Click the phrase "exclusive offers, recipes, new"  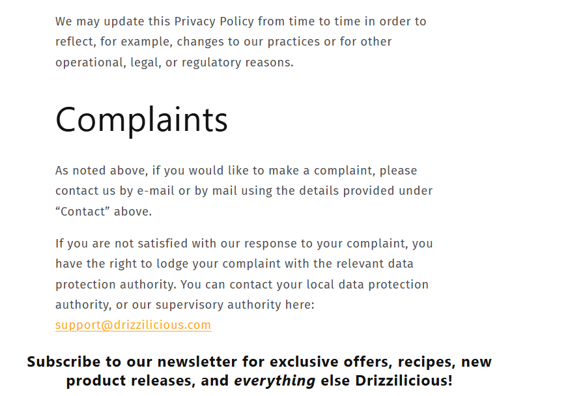pyautogui.click(x=380, y=361)
